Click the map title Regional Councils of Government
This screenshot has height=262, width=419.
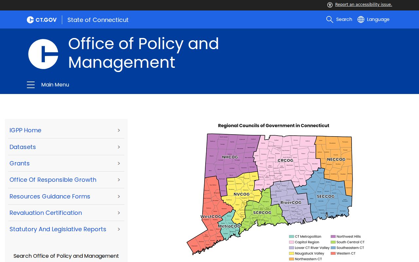tap(274, 125)
